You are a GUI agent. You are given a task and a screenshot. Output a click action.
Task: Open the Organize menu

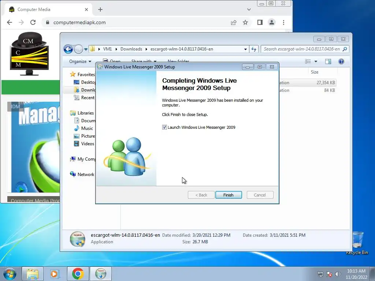pyautogui.click(x=80, y=61)
